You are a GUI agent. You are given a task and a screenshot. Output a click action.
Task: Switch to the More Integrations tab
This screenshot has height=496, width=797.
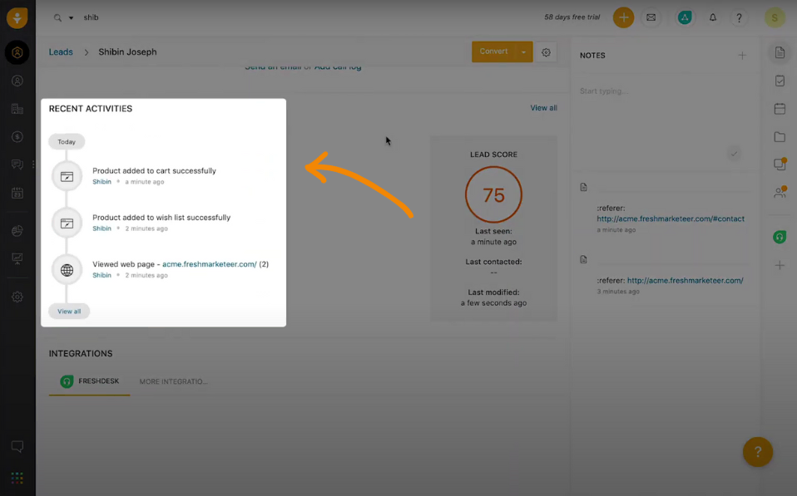click(x=173, y=381)
